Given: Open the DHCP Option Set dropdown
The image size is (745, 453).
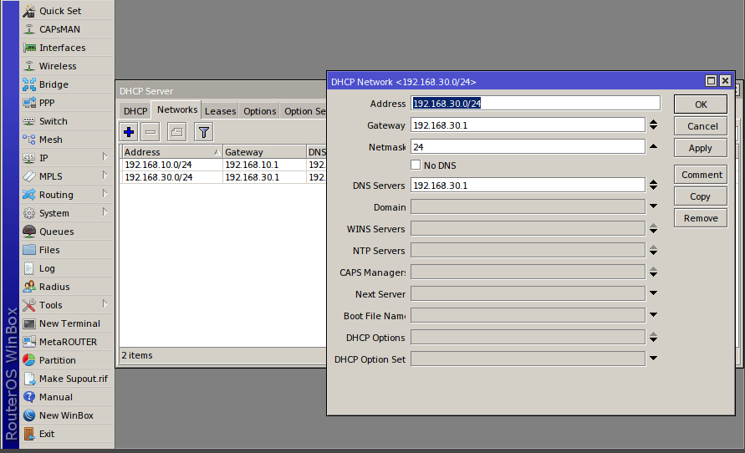Looking at the screenshot, I should (653, 359).
